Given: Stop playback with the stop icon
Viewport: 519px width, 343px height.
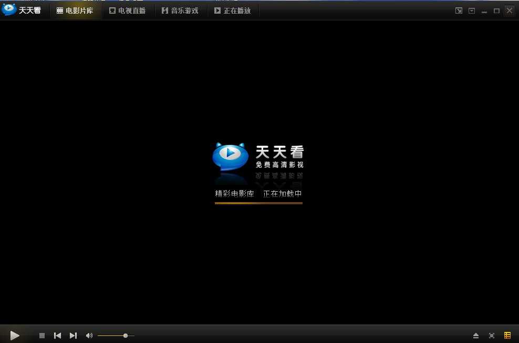Looking at the screenshot, I should coord(41,335).
